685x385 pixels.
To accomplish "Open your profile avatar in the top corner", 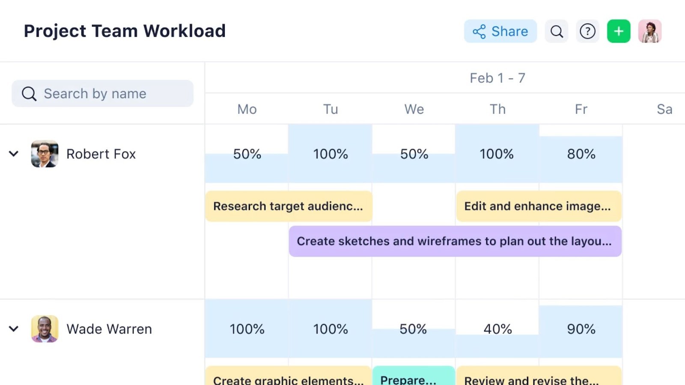I will 649,31.
